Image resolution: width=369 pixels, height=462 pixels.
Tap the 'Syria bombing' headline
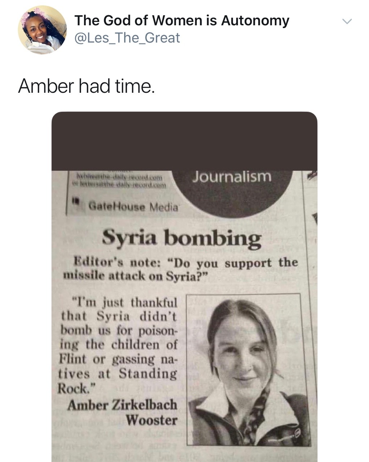click(x=181, y=239)
